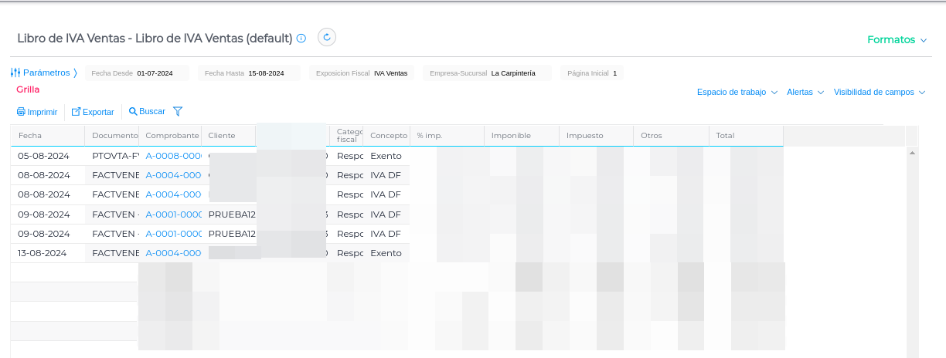Image resolution: width=946 pixels, height=358 pixels.
Task: Open the Alertas dropdown
Action: pos(805,92)
